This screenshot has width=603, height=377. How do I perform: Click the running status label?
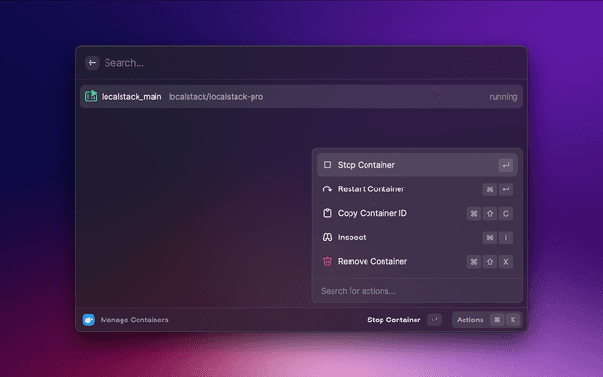click(x=503, y=97)
